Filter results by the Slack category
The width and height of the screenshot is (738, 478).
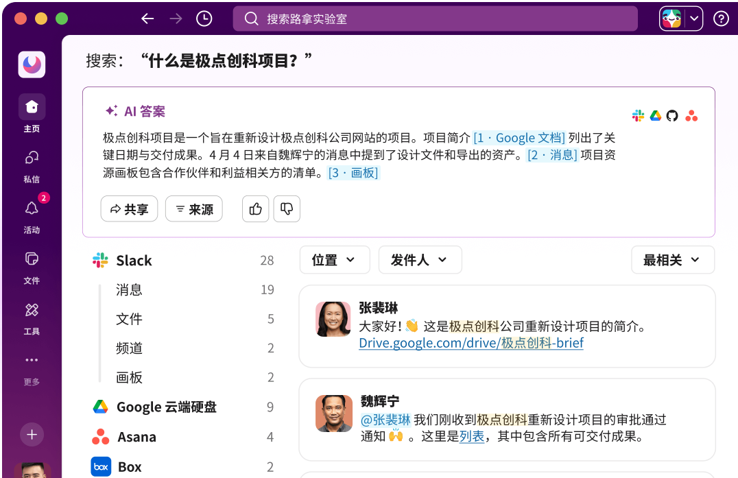pyautogui.click(x=134, y=260)
